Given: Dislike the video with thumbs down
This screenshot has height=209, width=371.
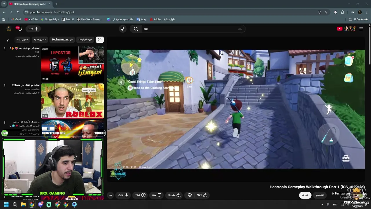Looking at the screenshot, I should coord(190,195).
